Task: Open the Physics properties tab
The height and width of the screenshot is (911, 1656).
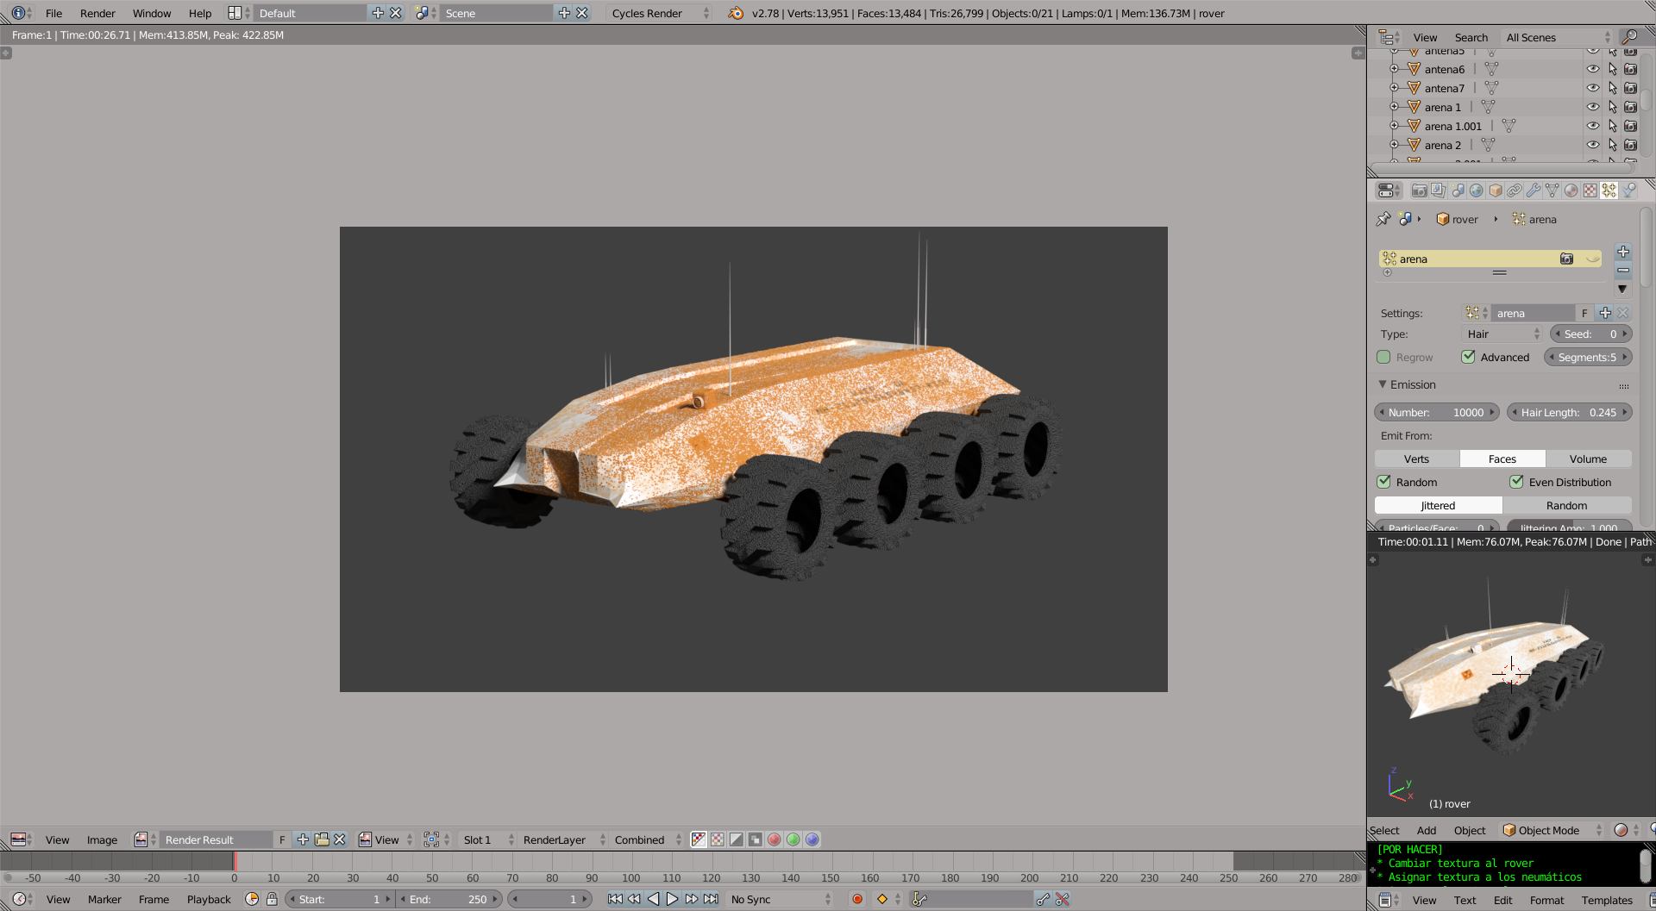Action: click(1628, 190)
